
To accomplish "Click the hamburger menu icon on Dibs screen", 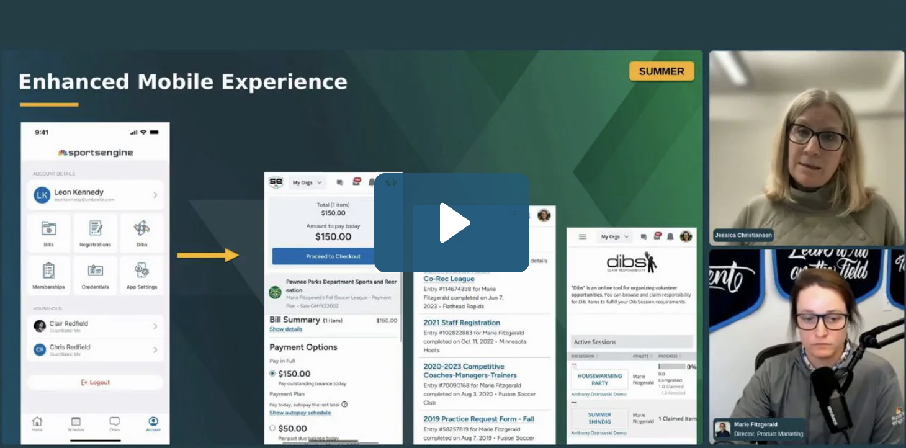I will 582,236.
